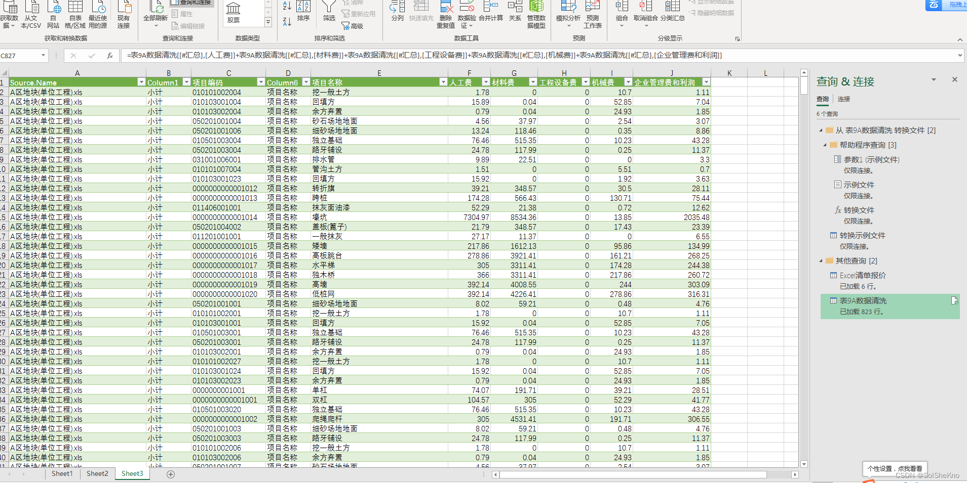Click the 预测工作表 forecast sheet icon
Image resolution: width=967 pixels, height=483 pixels.
coord(593,15)
